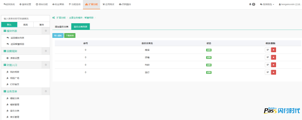
Task: Click the 模板分类 sidebar icon
Action: 8,98
